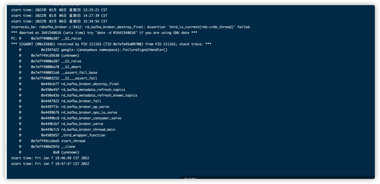This screenshot has width=380, height=184.
Task: Click the rd_kafka_broker_thread_main stack frame
Action: point(67,130)
